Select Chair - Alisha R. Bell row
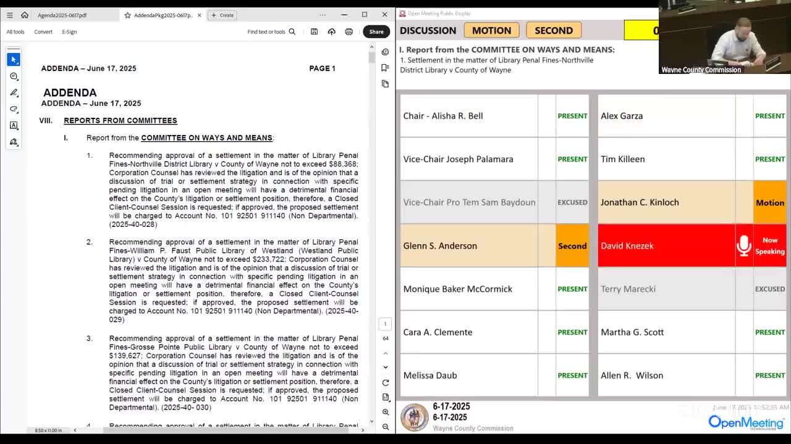The height and width of the screenshot is (444, 791). [494, 116]
